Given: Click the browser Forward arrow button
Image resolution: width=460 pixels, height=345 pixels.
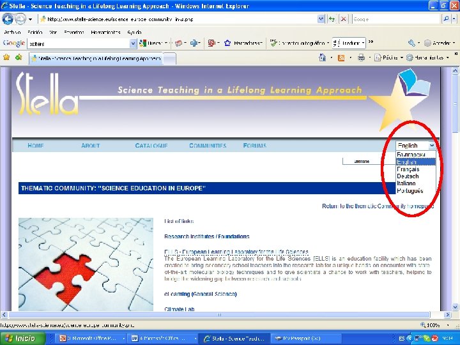Looking at the screenshot, I should coord(20,19).
